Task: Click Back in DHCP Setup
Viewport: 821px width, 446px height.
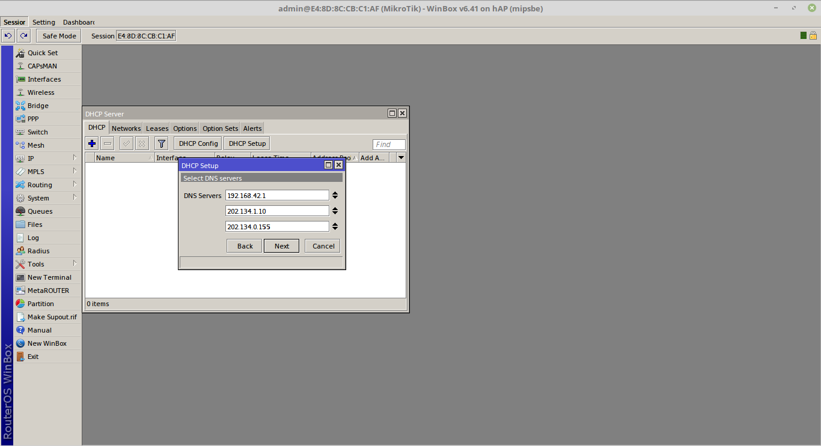Action: point(245,246)
